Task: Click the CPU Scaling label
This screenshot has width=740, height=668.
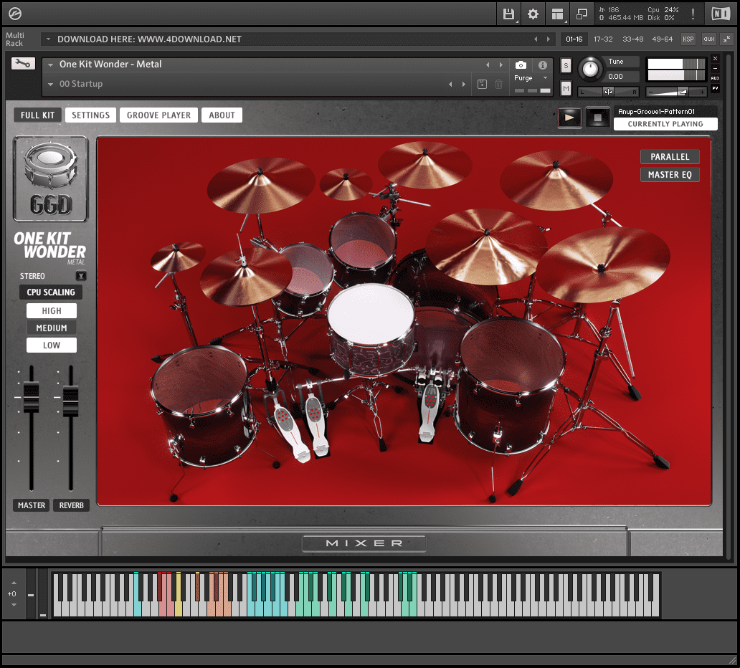Action: point(51,292)
